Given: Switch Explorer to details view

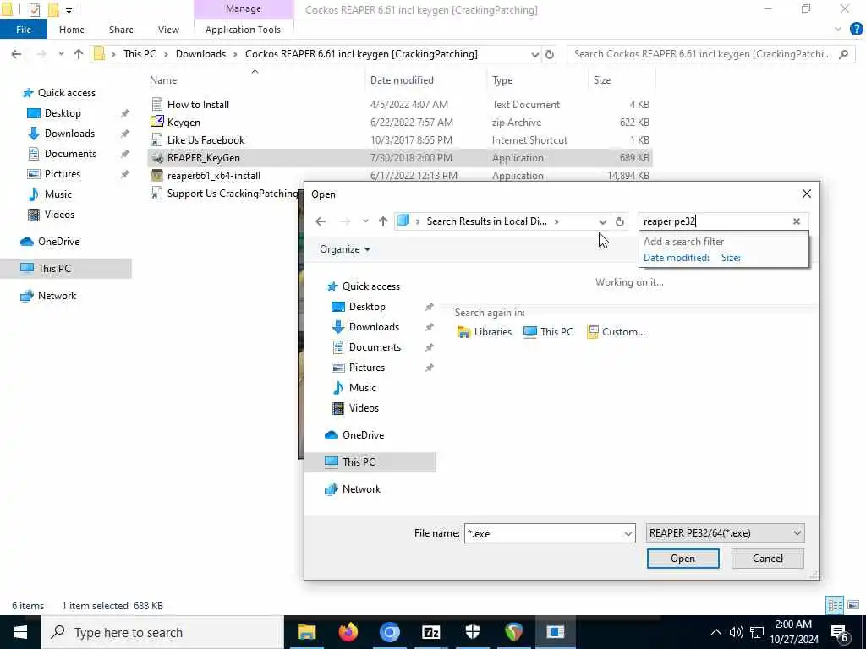Looking at the screenshot, I should click(835, 605).
